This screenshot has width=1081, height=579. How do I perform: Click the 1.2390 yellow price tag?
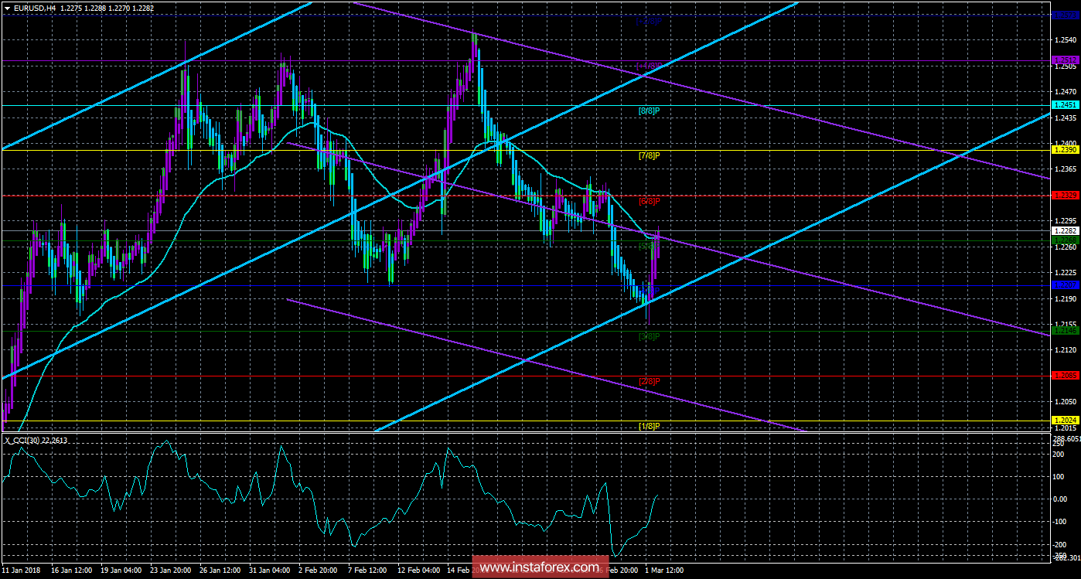pyautogui.click(x=1064, y=150)
